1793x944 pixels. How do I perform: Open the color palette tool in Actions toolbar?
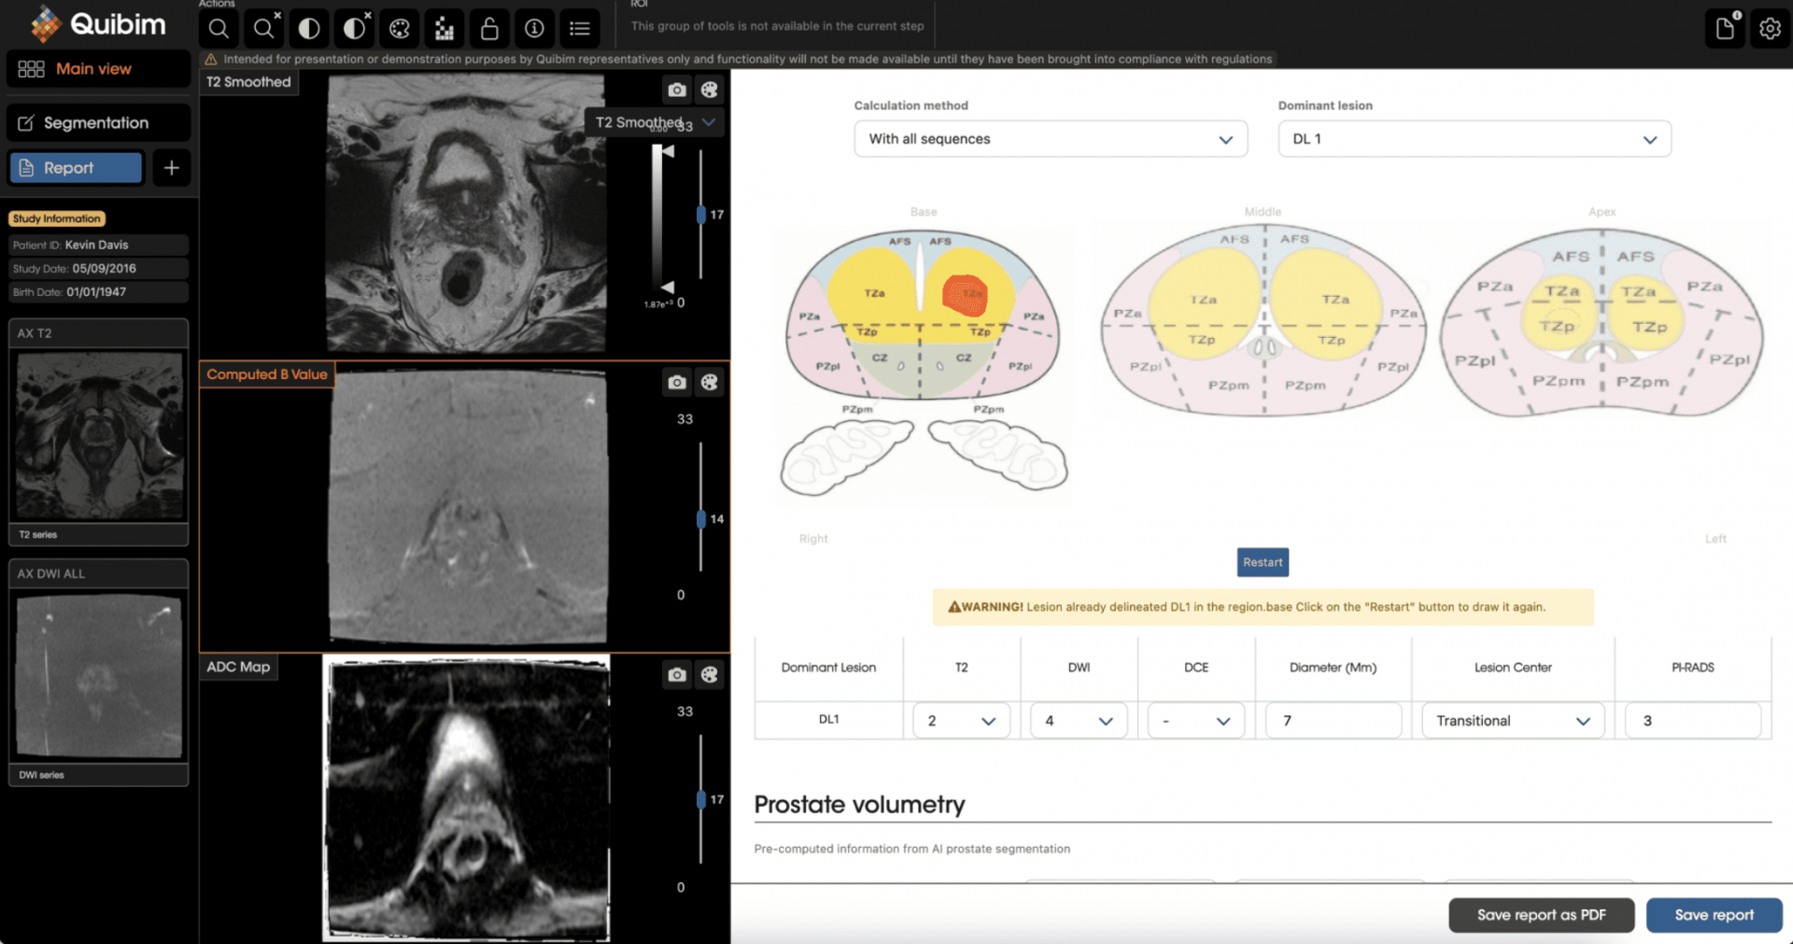[x=400, y=29]
